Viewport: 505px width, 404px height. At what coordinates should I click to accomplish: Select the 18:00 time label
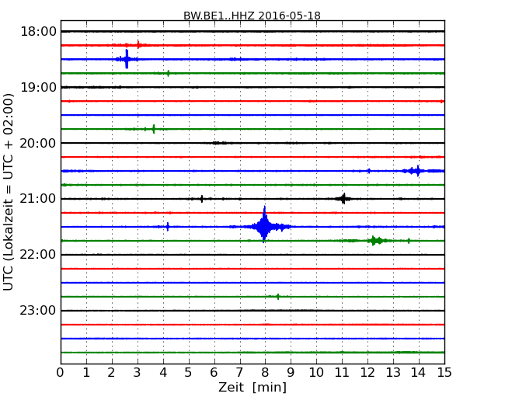pyautogui.click(x=39, y=32)
